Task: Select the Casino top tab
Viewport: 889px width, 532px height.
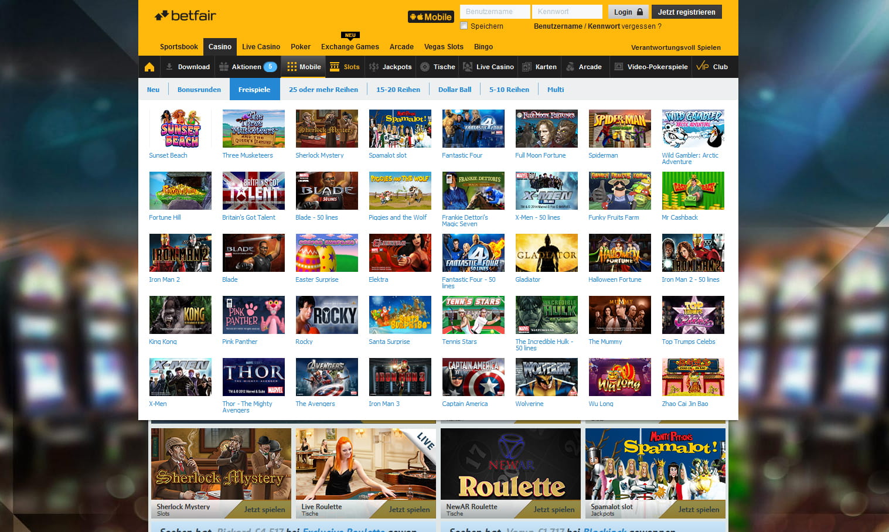Action: click(x=220, y=47)
